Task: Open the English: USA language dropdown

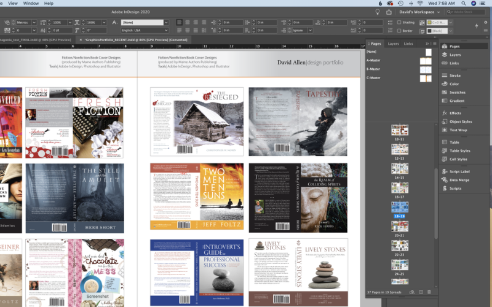Action: [x=145, y=30]
